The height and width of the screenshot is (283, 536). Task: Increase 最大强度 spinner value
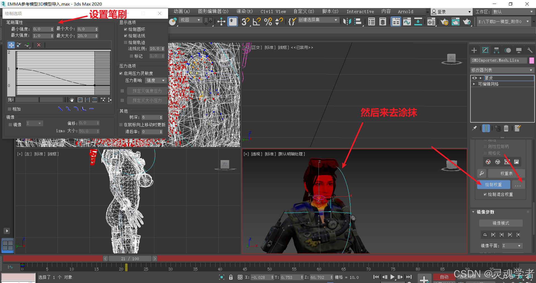coord(52,35)
